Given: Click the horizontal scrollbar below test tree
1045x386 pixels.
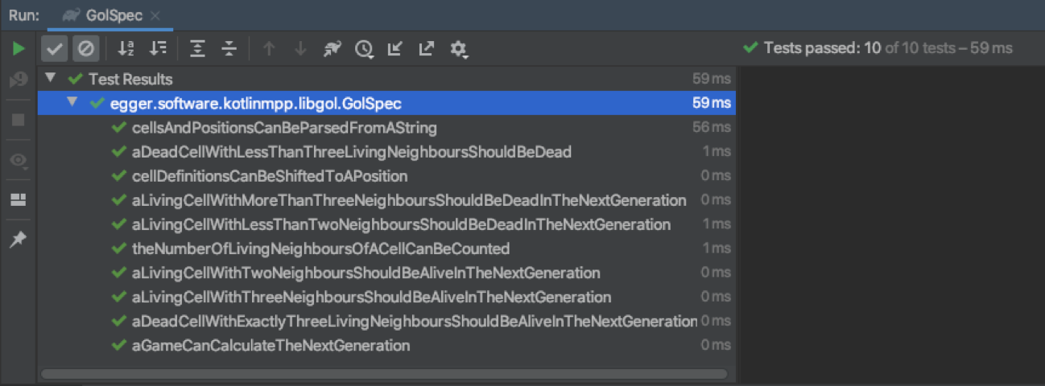Looking at the screenshot, I should click(x=384, y=374).
